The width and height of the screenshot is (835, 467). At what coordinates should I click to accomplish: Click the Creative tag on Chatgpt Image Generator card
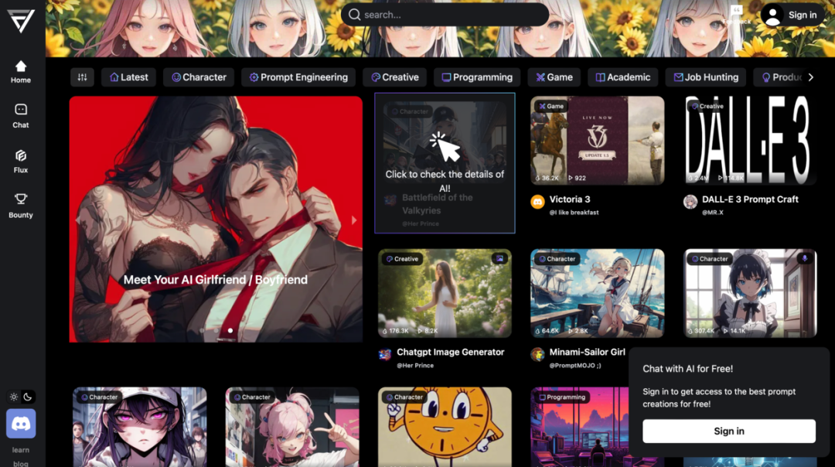coord(402,259)
